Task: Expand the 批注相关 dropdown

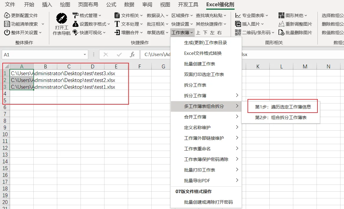Action: 157,24
